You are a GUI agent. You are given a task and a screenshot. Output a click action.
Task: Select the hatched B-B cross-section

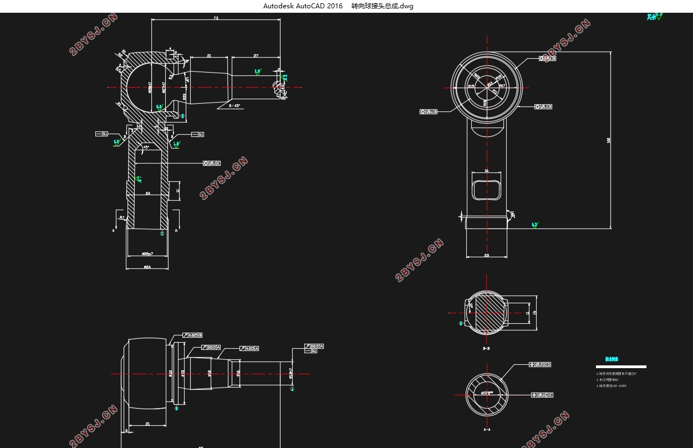[x=486, y=313]
